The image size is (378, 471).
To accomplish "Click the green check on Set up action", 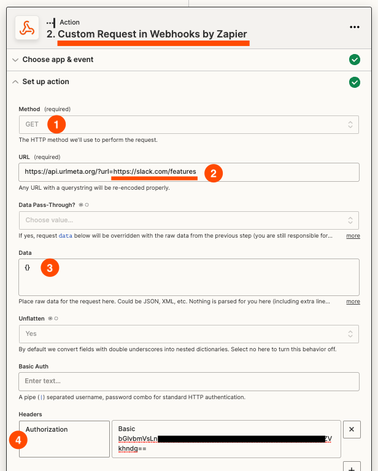I will click(355, 82).
